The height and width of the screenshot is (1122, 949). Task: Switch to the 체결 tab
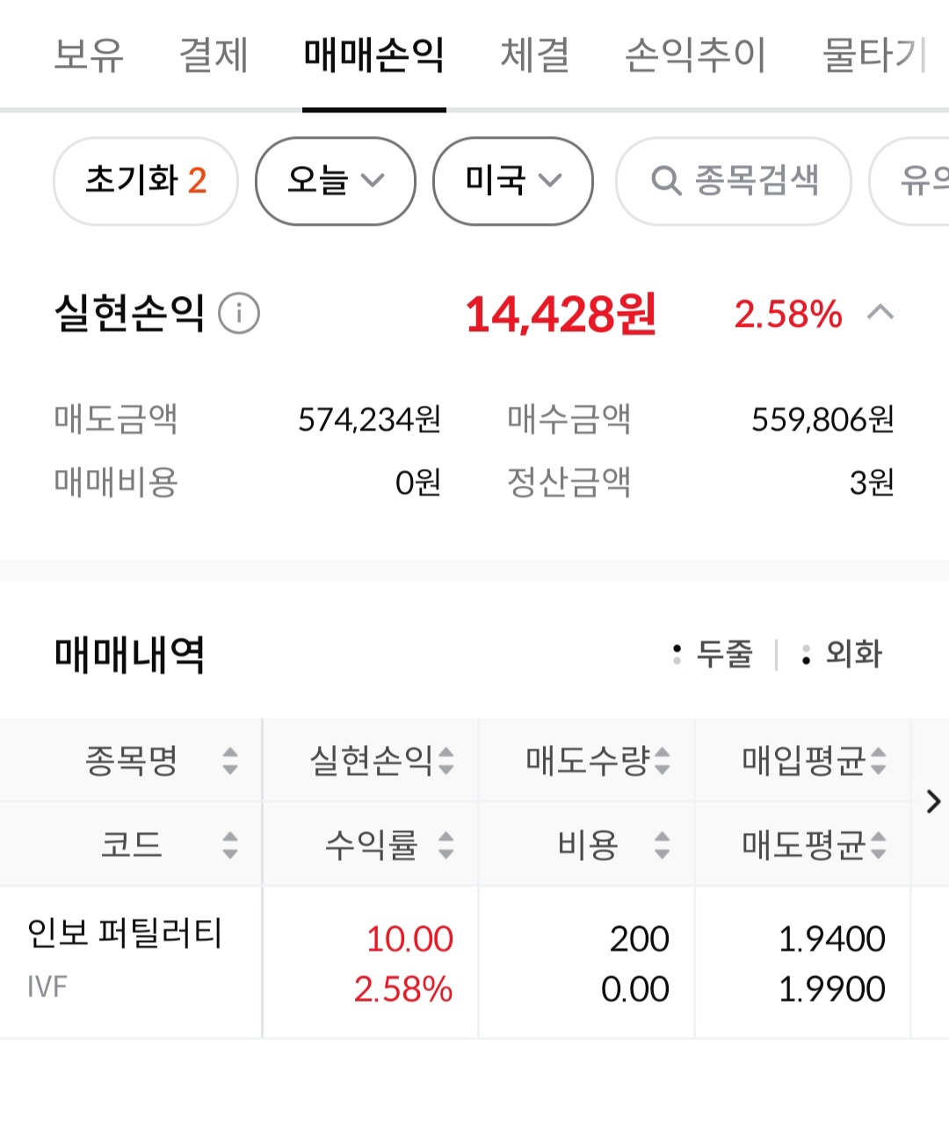click(534, 54)
